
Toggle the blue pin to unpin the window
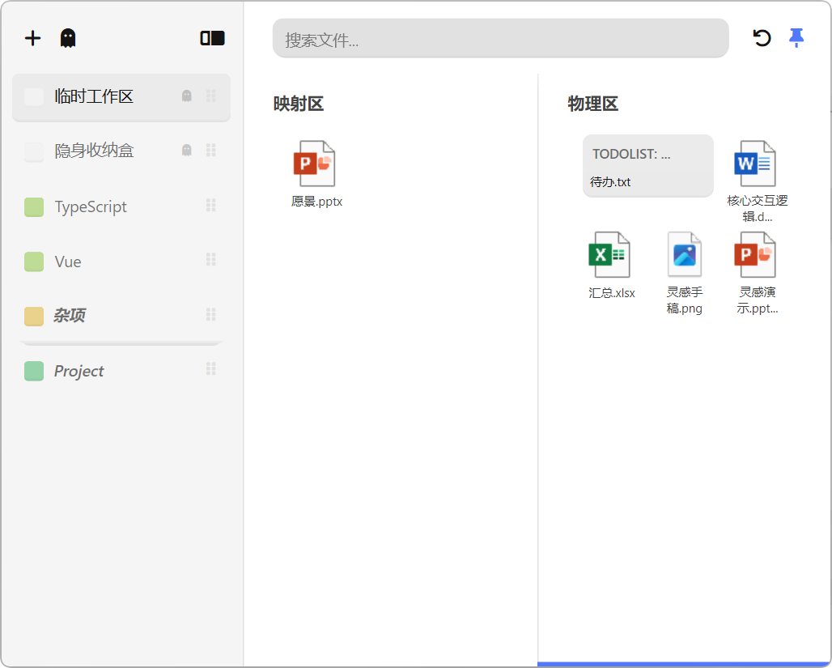pyautogui.click(x=797, y=37)
